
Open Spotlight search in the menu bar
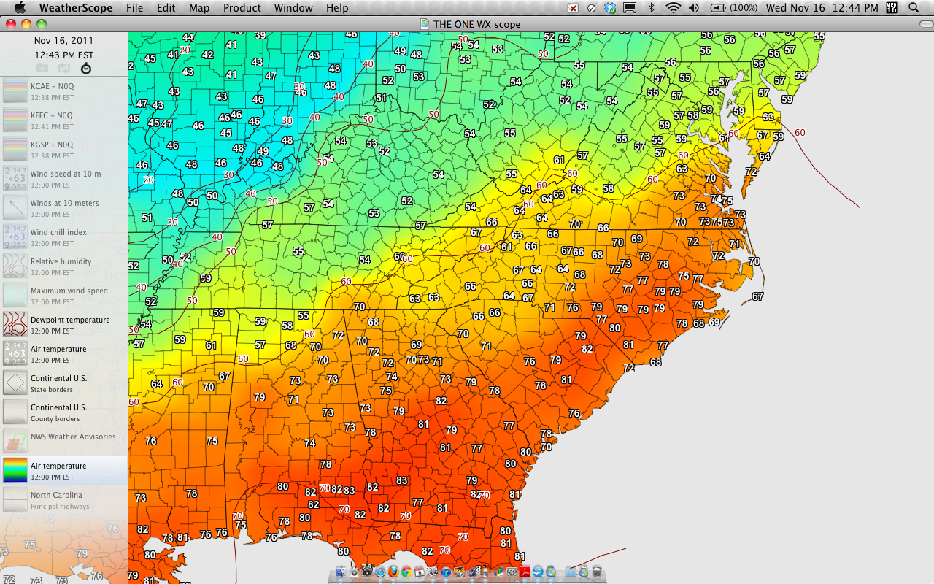[x=914, y=8]
